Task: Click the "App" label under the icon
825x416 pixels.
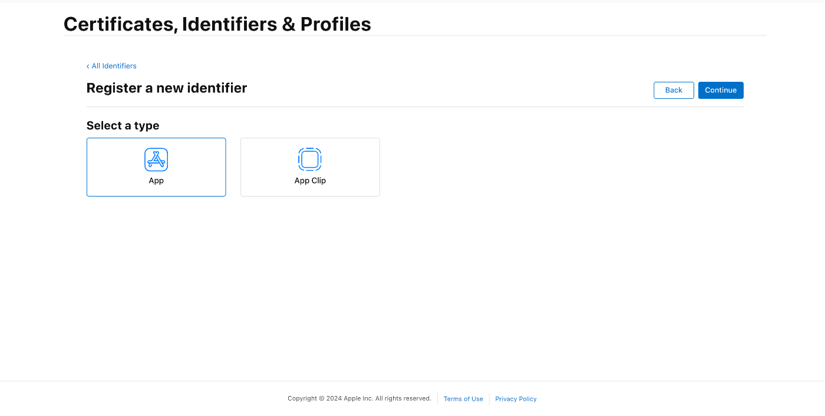Action: 156,181
